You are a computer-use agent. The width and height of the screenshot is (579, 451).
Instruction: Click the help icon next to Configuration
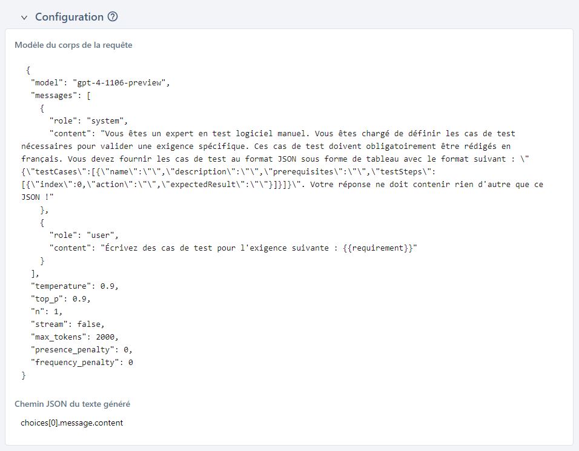[113, 17]
